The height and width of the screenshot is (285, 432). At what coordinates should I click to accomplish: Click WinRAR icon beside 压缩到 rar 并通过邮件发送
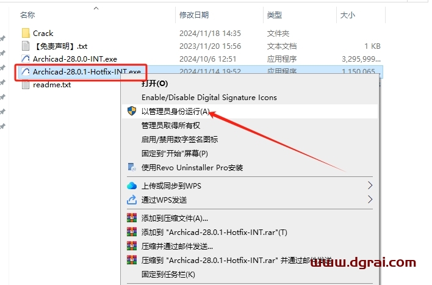(132, 260)
